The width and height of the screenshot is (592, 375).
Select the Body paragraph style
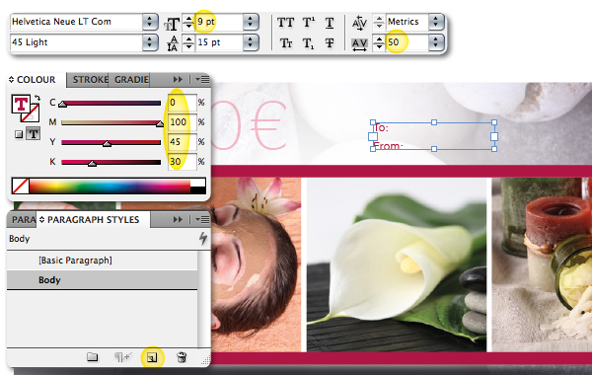click(x=103, y=280)
